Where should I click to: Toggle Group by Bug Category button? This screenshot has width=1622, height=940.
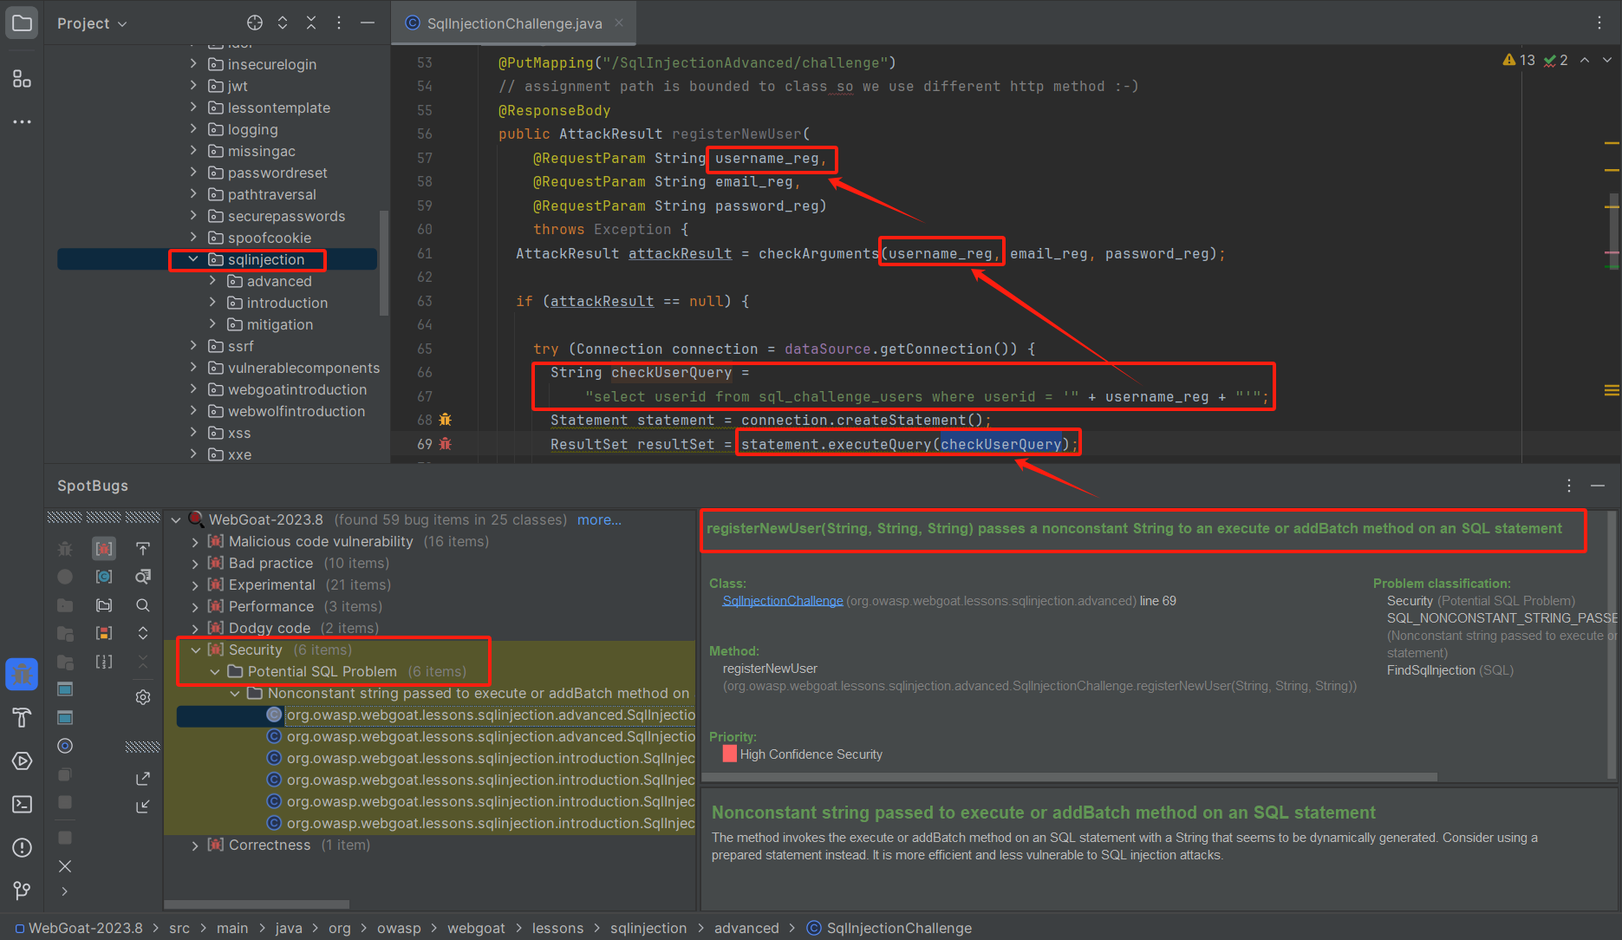(x=104, y=548)
